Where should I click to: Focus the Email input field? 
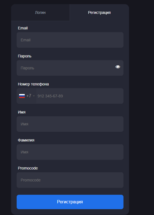(x=70, y=40)
